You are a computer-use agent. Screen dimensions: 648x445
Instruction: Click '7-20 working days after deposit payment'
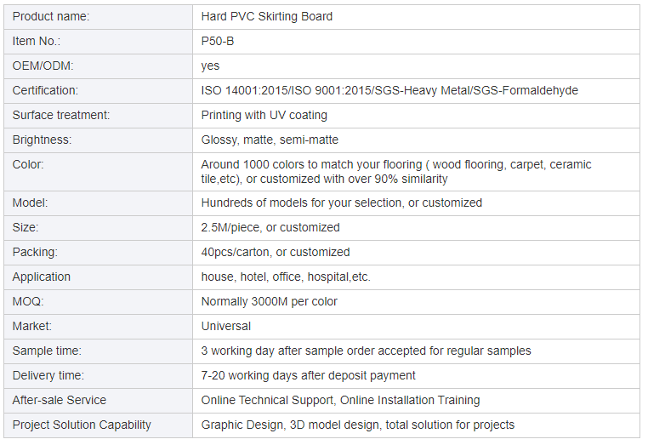pyautogui.click(x=309, y=375)
